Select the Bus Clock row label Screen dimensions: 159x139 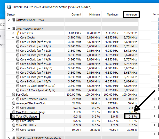[22, 95]
